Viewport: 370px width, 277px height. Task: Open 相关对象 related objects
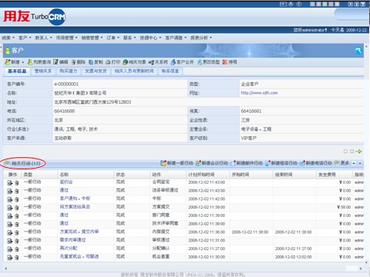pos(134,62)
